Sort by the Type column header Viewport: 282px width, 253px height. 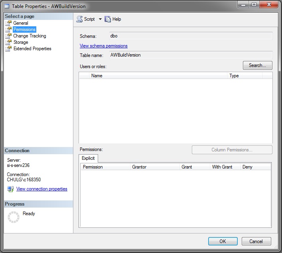pyautogui.click(x=245, y=76)
